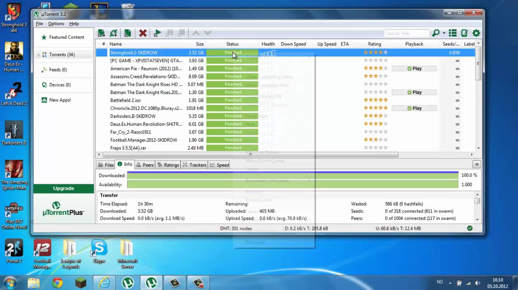The image size is (518, 290).
Task: Open the Help menu
Action: pos(74,24)
